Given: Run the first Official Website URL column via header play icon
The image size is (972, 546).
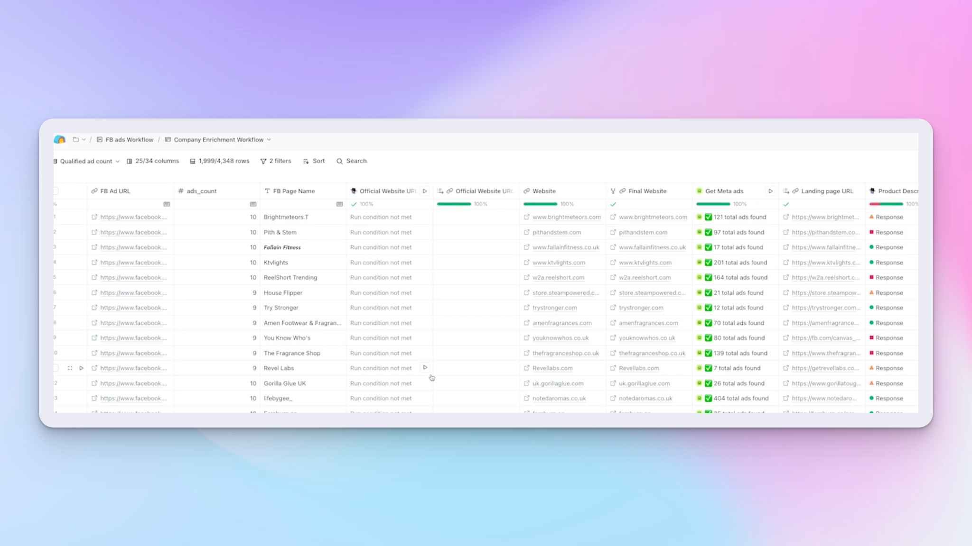Looking at the screenshot, I should tap(425, 191).
